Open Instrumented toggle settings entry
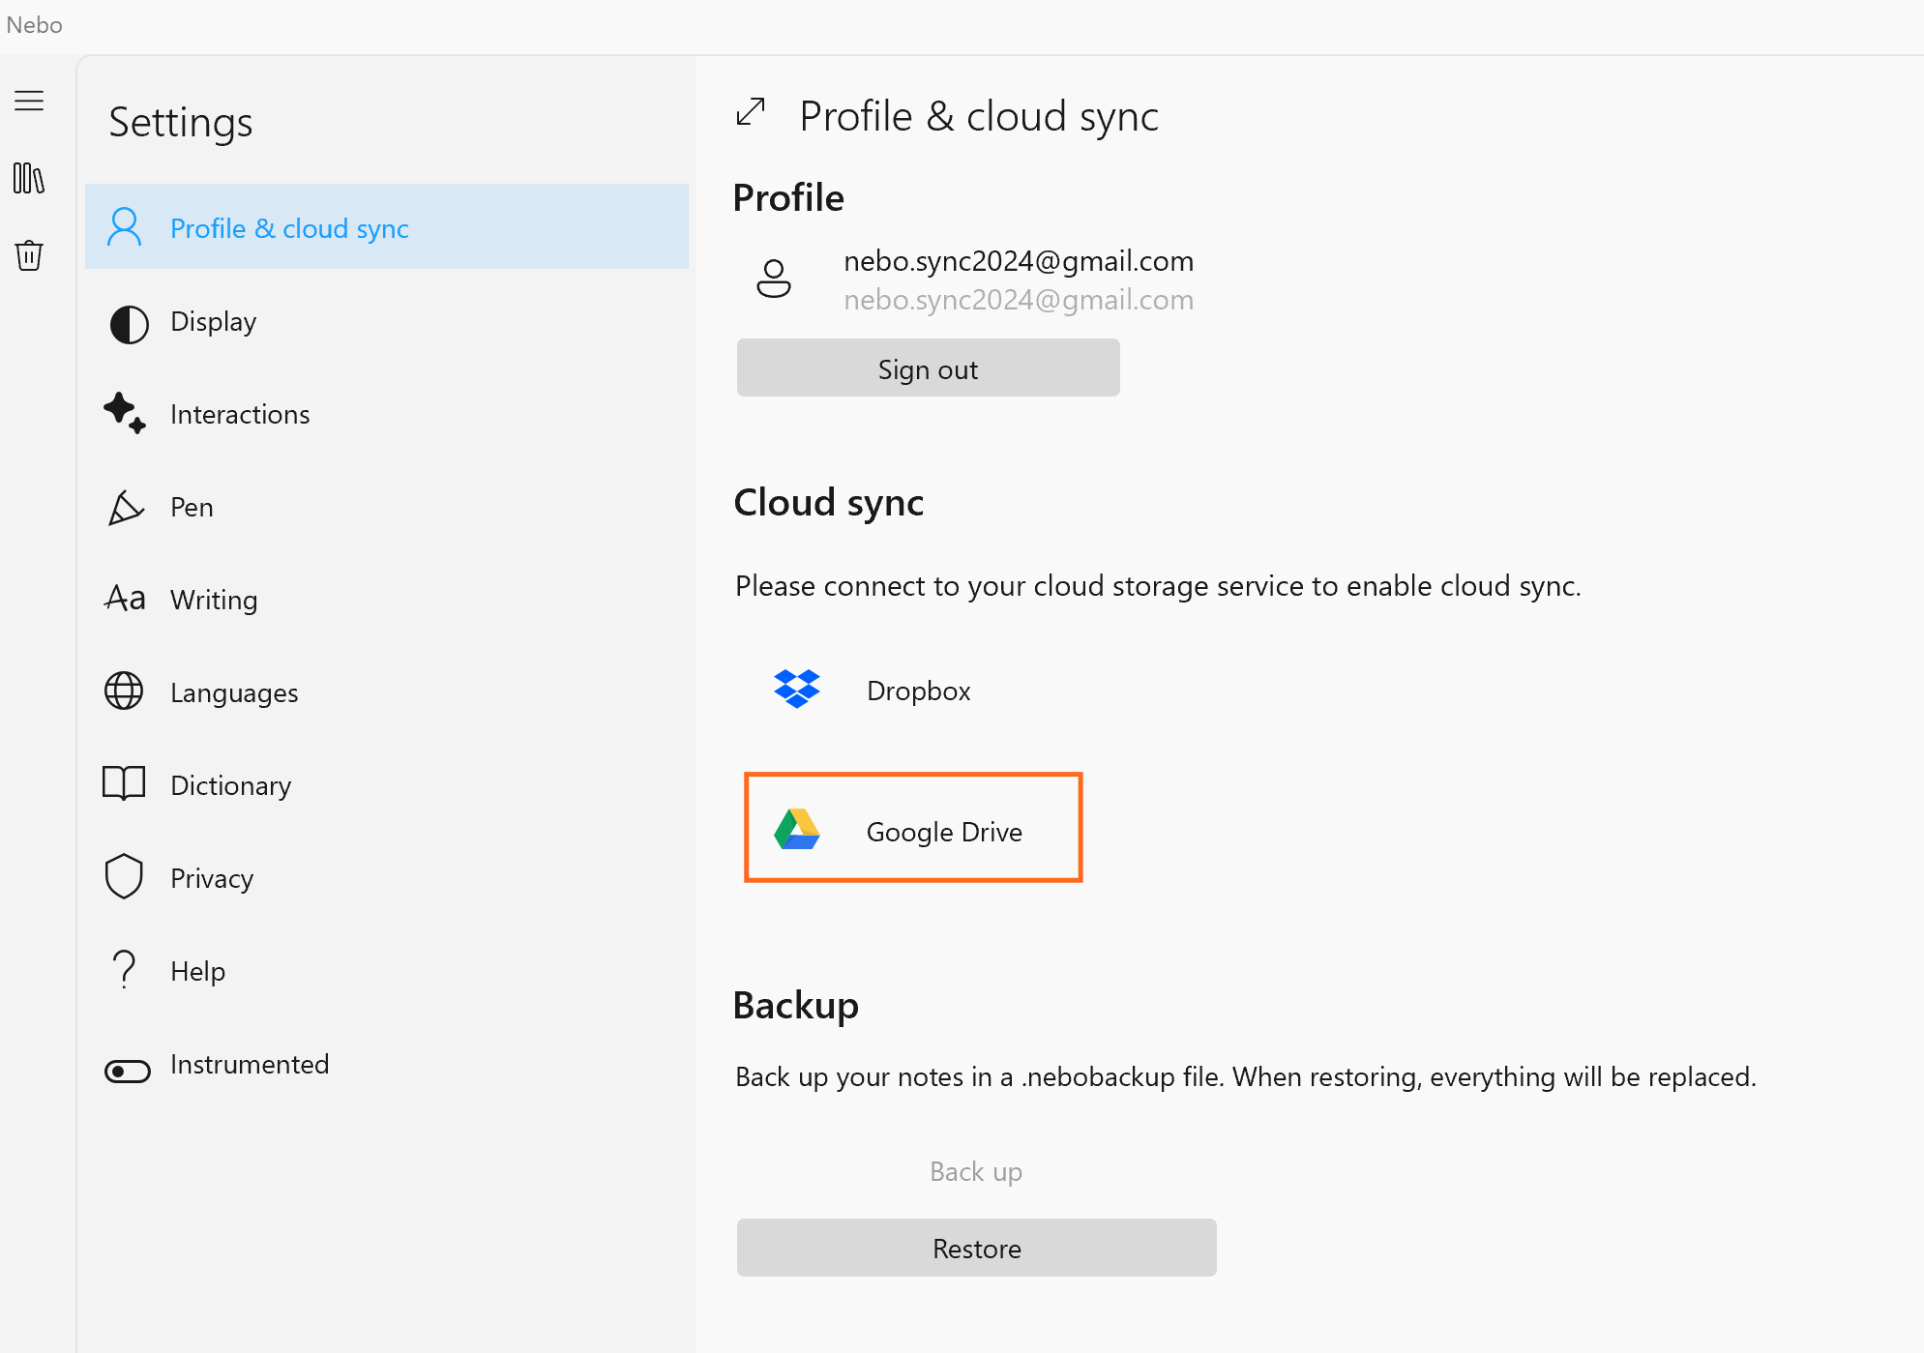The image size is (1924, 1353). point(250,1065)
